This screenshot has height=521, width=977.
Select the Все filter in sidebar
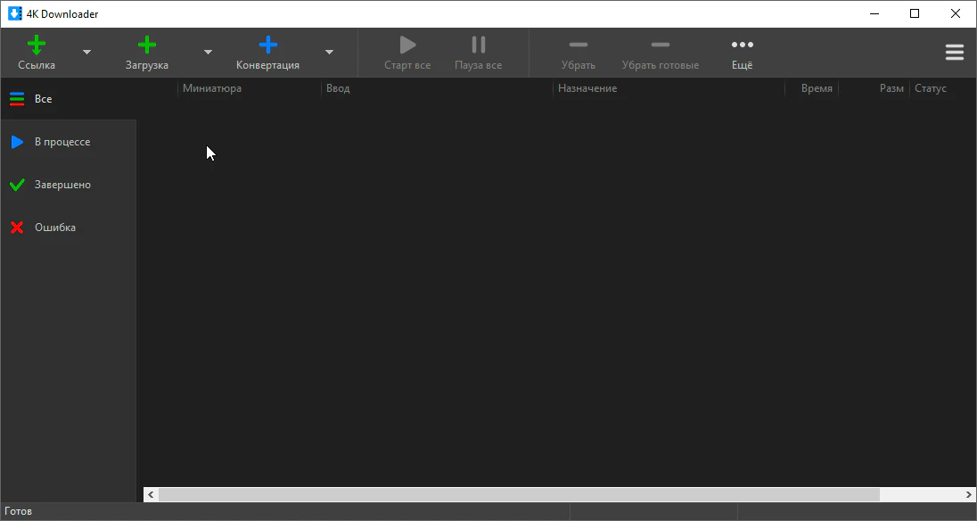coord(43,99)
